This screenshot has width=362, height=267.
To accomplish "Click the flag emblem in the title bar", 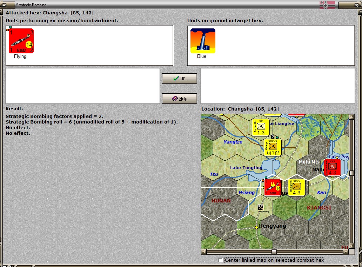I will tap(327, 5).
